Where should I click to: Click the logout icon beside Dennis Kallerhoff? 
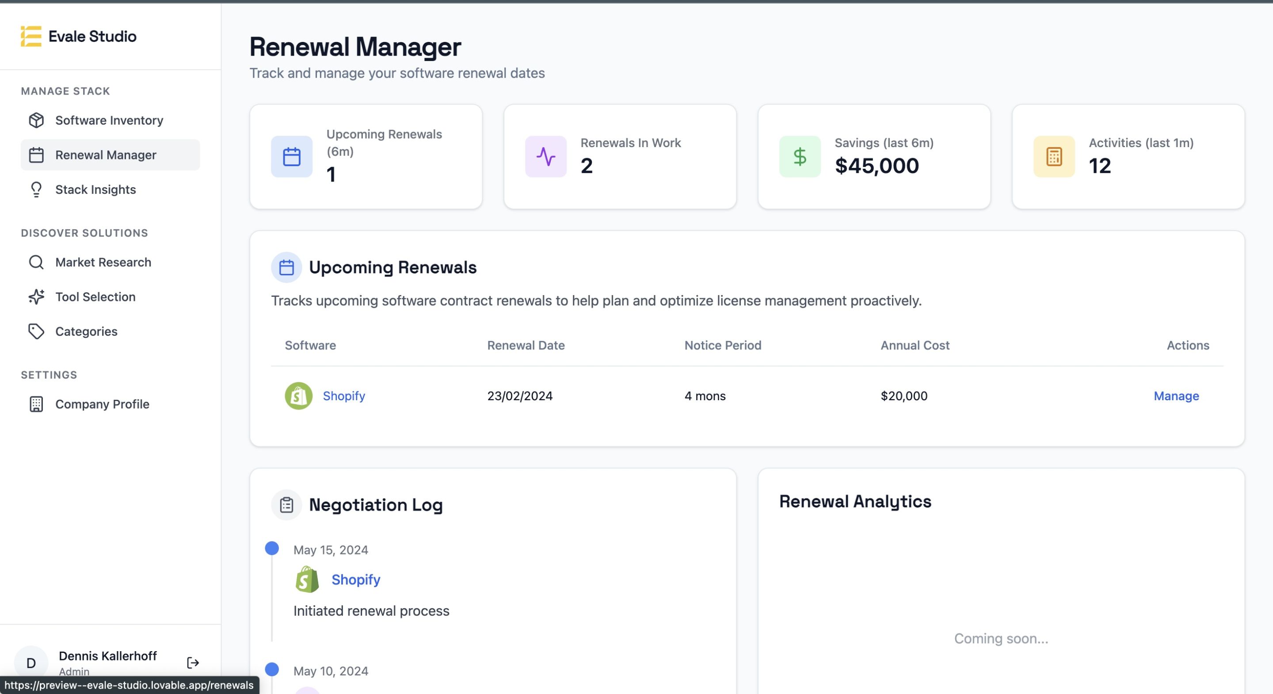(x=193, y=662)
